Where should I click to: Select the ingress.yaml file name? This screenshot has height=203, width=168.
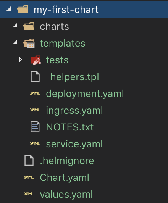[x=74, y=110]
